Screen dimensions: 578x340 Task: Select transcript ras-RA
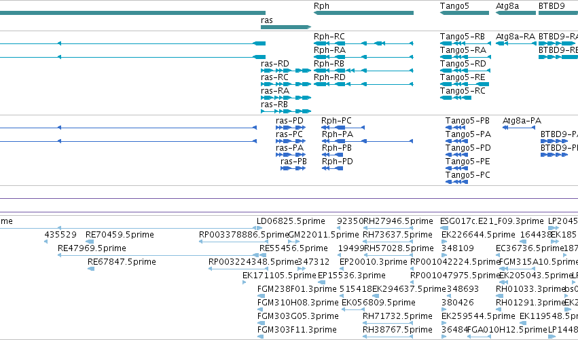[275, 91]
